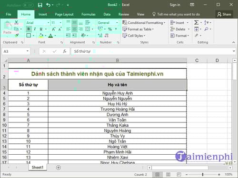Select the Sheet1 tab
The height and width of the screenshot is (178, 238).
(x=38, y=167)
